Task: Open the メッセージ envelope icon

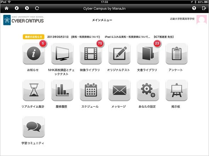Action: point(119,90)
